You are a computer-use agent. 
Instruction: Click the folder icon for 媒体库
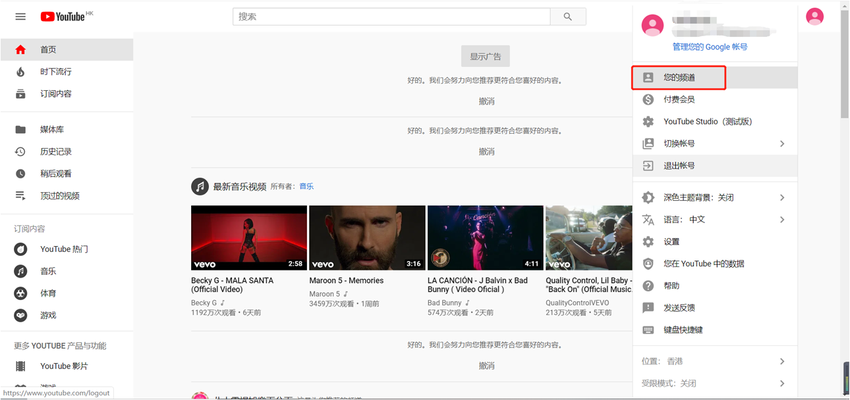tap(20, 130)
